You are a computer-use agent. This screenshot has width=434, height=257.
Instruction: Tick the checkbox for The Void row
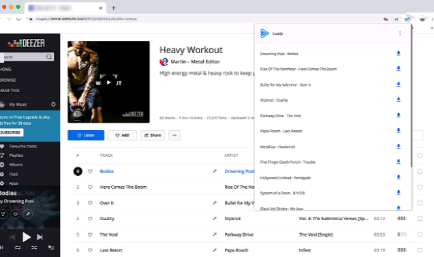[420, 235]
